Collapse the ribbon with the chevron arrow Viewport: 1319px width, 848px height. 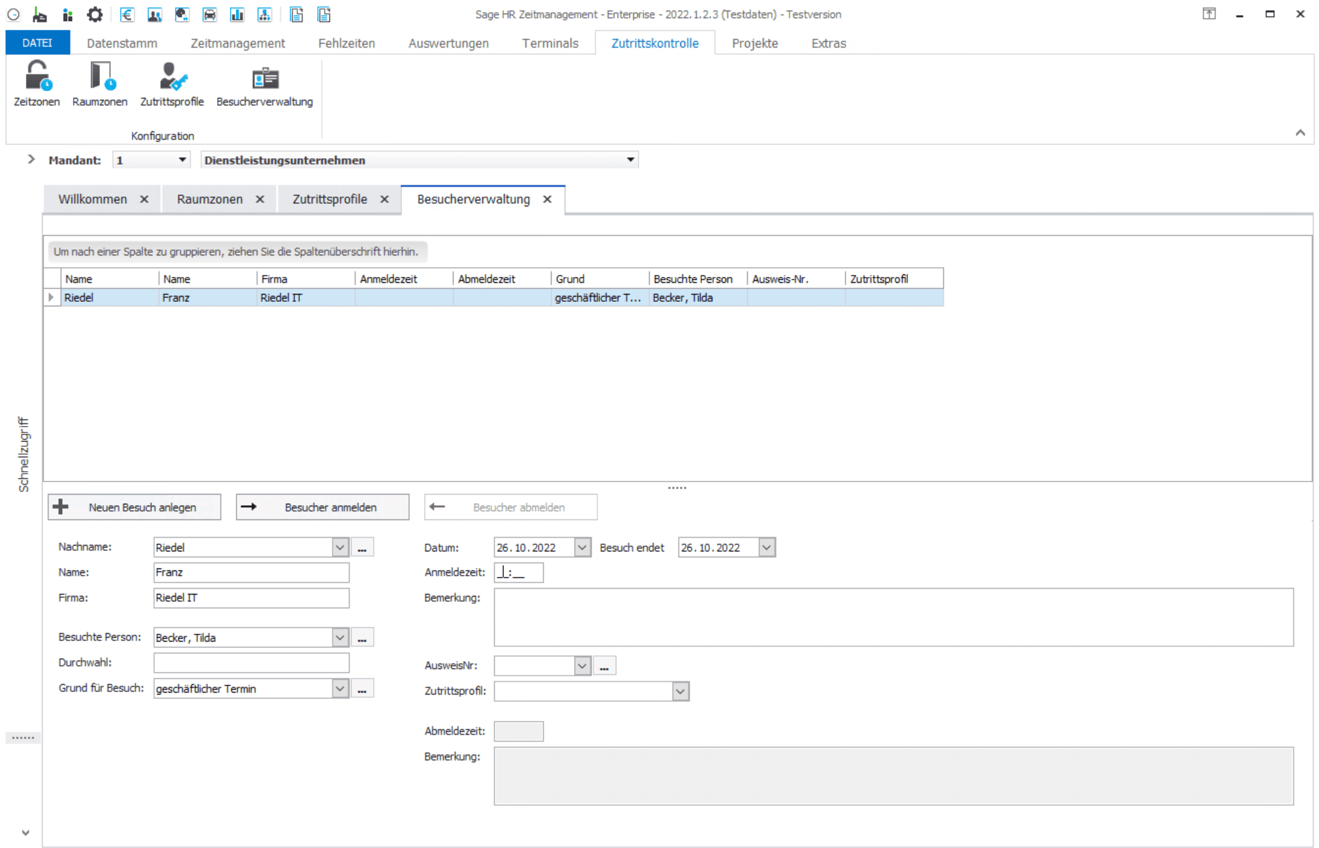1300,133
